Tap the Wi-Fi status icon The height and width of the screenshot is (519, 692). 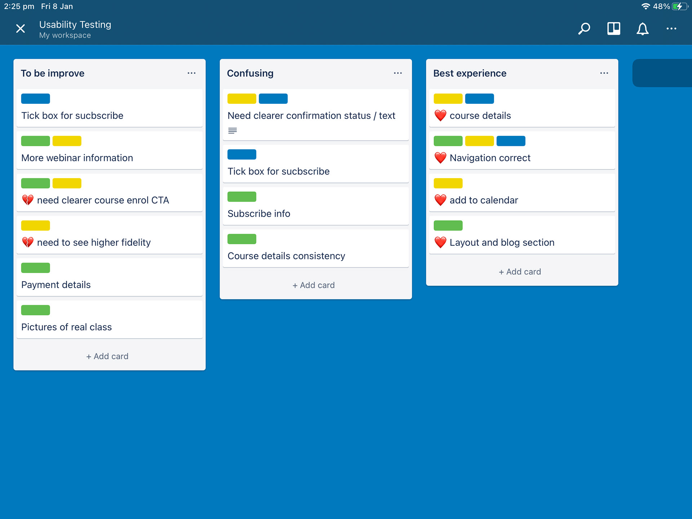click(646, 6)
